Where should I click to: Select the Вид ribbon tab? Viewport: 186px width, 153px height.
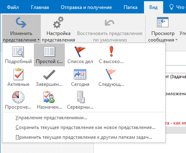tap(153, 7)
